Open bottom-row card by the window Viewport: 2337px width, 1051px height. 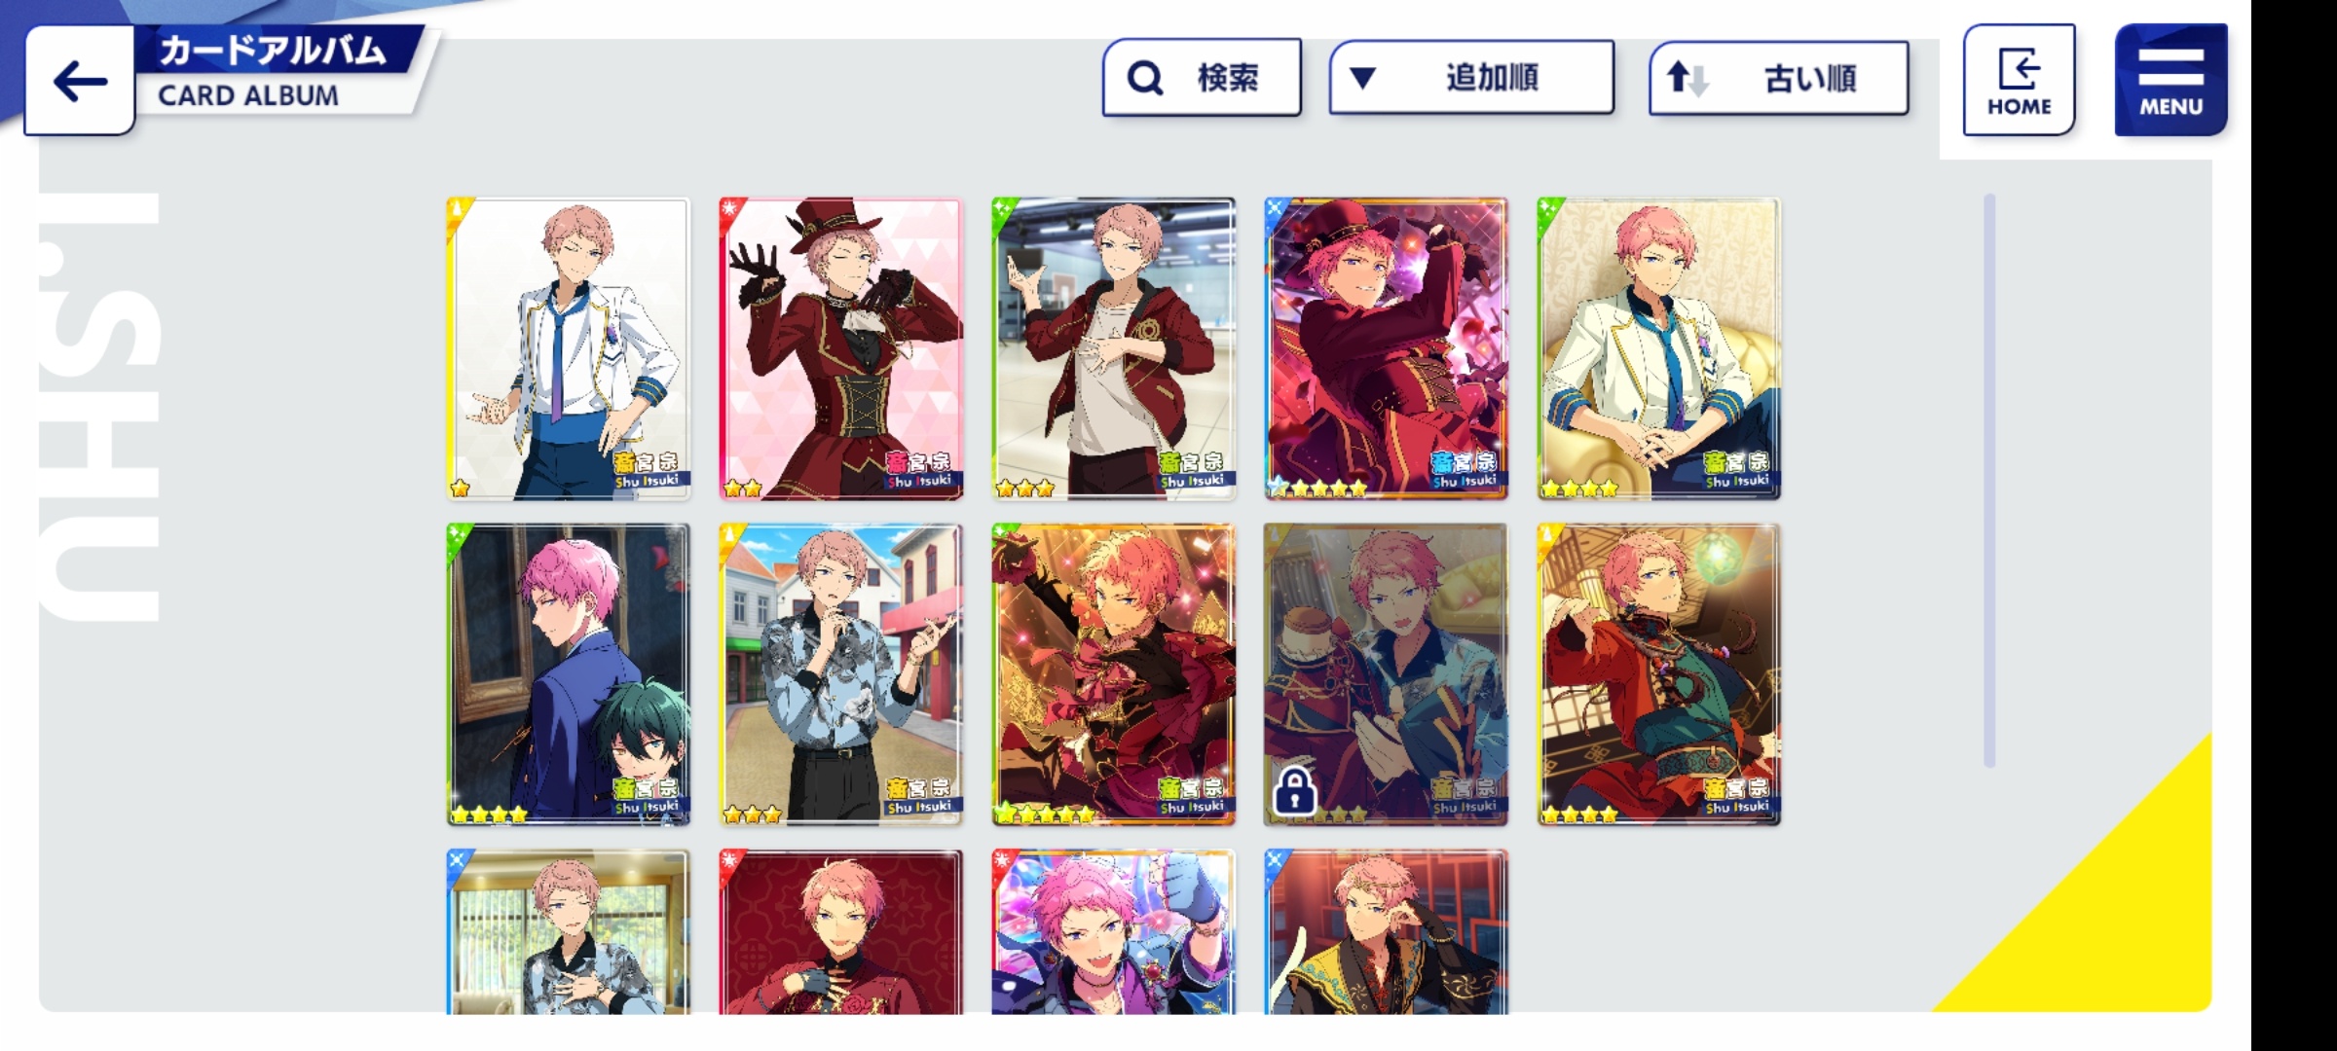click(569, 931)
